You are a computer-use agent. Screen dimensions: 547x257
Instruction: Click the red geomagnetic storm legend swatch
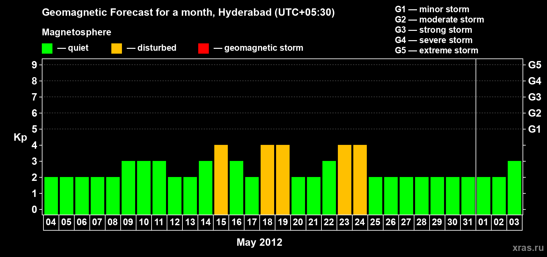[x=203, y=49]
